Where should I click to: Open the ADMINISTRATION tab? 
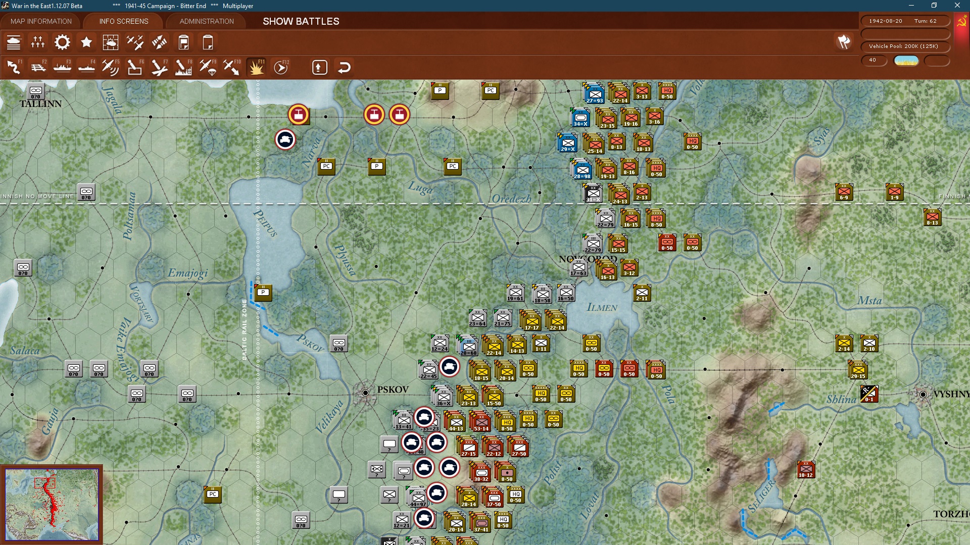pos(207,21)
